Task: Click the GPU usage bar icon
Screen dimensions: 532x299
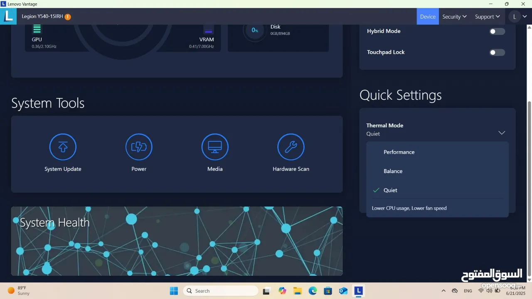Action: [37, 29]
